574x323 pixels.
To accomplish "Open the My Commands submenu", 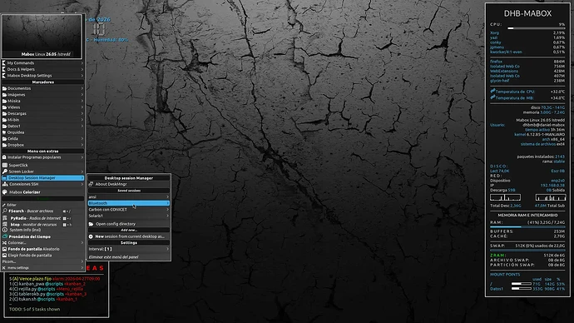I will coord(42,63).
